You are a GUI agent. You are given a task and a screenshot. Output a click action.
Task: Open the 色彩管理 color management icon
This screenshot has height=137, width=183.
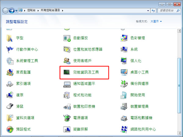[x=124, y=38]
